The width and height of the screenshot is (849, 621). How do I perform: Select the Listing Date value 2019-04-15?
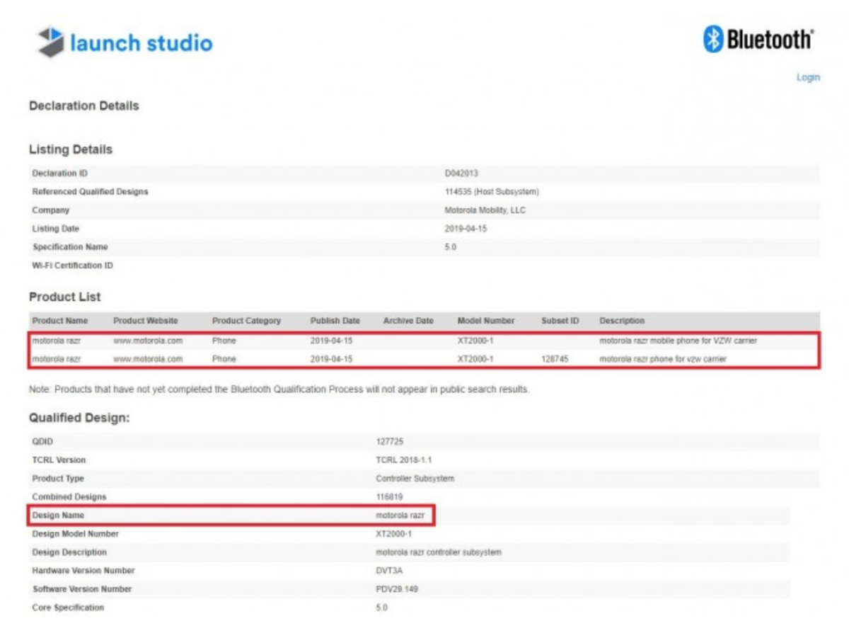(466, 229)
